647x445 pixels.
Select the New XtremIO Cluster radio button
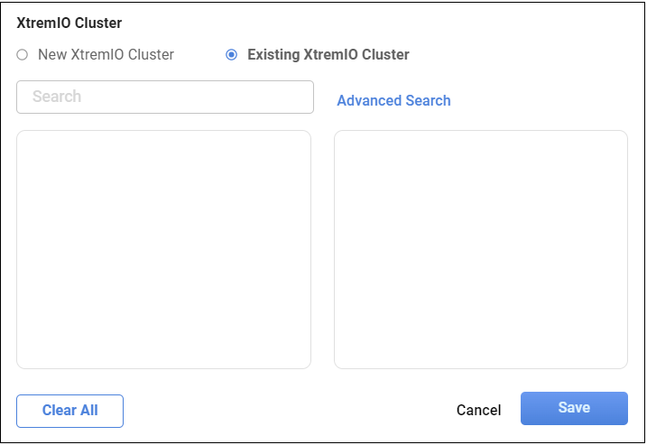point(23,55)
